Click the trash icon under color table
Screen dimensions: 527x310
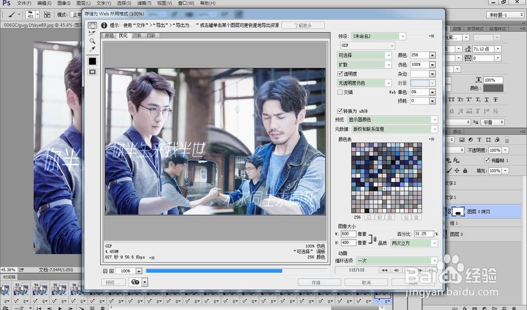click(416, 217)
